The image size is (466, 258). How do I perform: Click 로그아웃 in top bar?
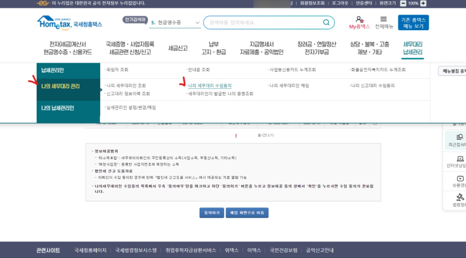pyautogui.click(x=340, y=3)
